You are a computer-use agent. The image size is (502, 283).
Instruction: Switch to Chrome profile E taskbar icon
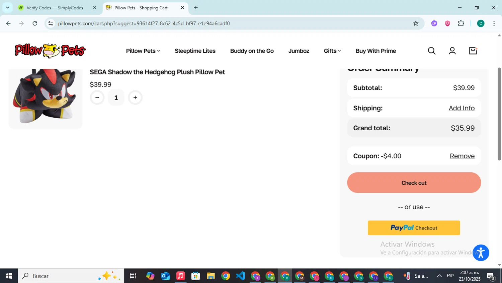315,276
